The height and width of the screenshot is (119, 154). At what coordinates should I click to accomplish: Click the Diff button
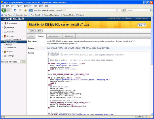tap(39, 31)
